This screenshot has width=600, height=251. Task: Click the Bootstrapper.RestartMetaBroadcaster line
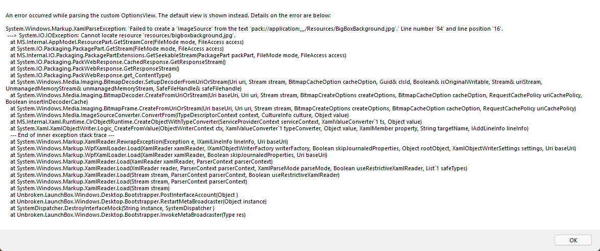tap(138, 201)
